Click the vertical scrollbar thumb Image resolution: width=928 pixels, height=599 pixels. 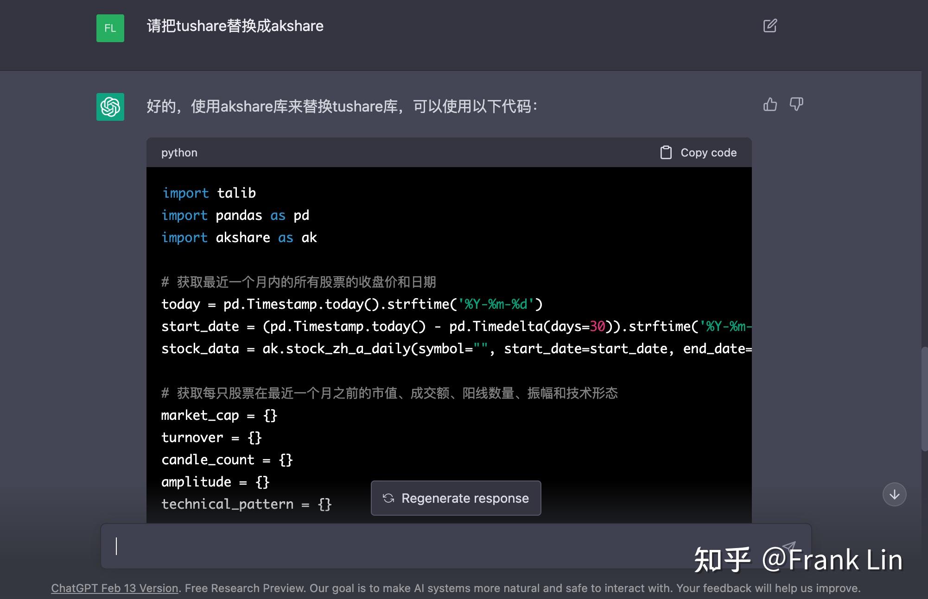click(924, 399)
